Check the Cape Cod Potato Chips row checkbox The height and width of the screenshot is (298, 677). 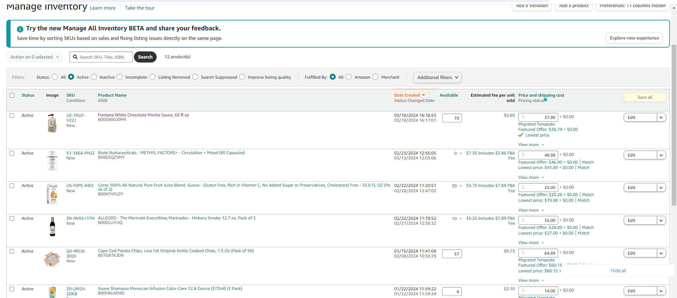(x=12, y=251)
